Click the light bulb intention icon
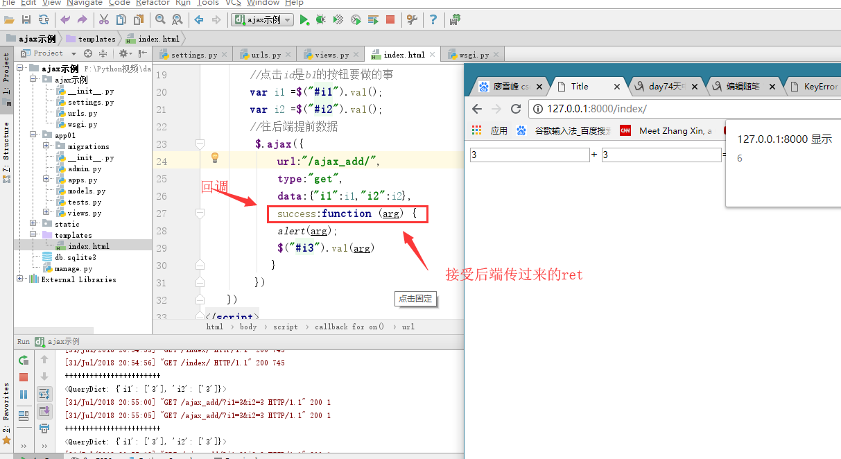The height and width of the screenshot is (459, 841). tap(215, 158)
